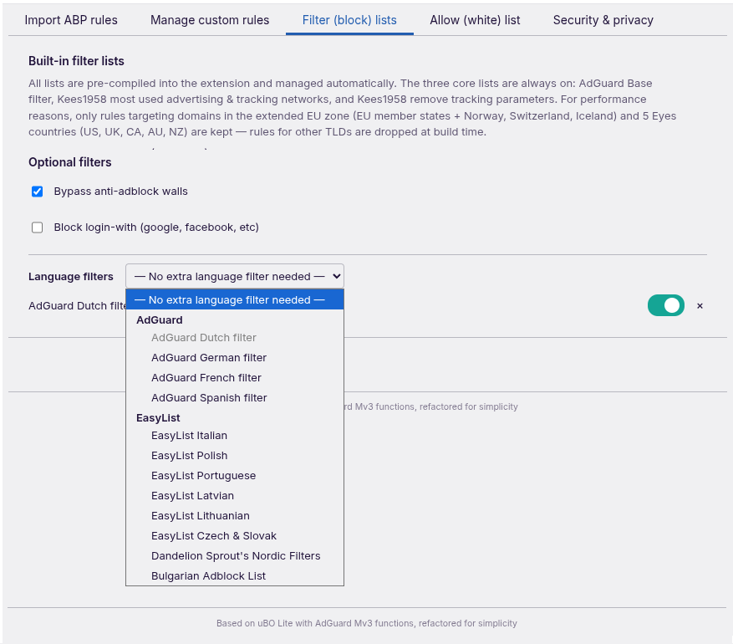Image resolution: width=733 pixels, height=644 pixels.
Task: Collapse the Language filters dropdown
Action: 235,276
